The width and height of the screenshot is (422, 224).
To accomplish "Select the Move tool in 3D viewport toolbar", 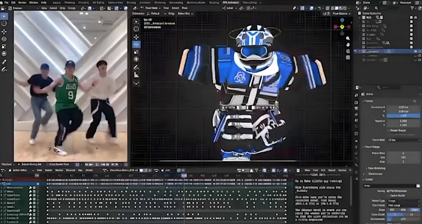I will point(137,37).
